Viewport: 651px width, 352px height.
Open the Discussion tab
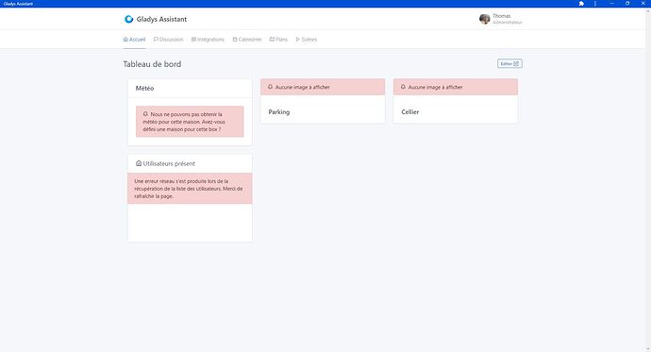coord(169,40)
